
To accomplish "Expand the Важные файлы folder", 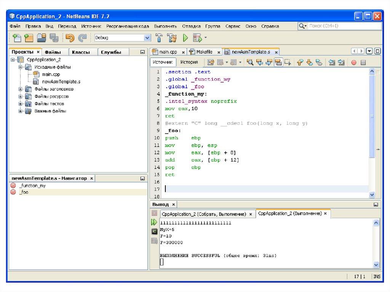I will 21,111.
